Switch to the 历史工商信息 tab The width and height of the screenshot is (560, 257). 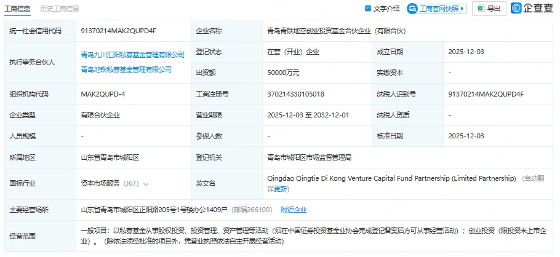[60, 9]
